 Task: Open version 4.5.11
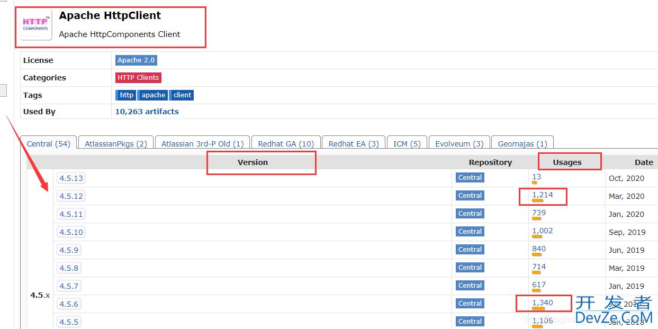[x=71, y=214]
